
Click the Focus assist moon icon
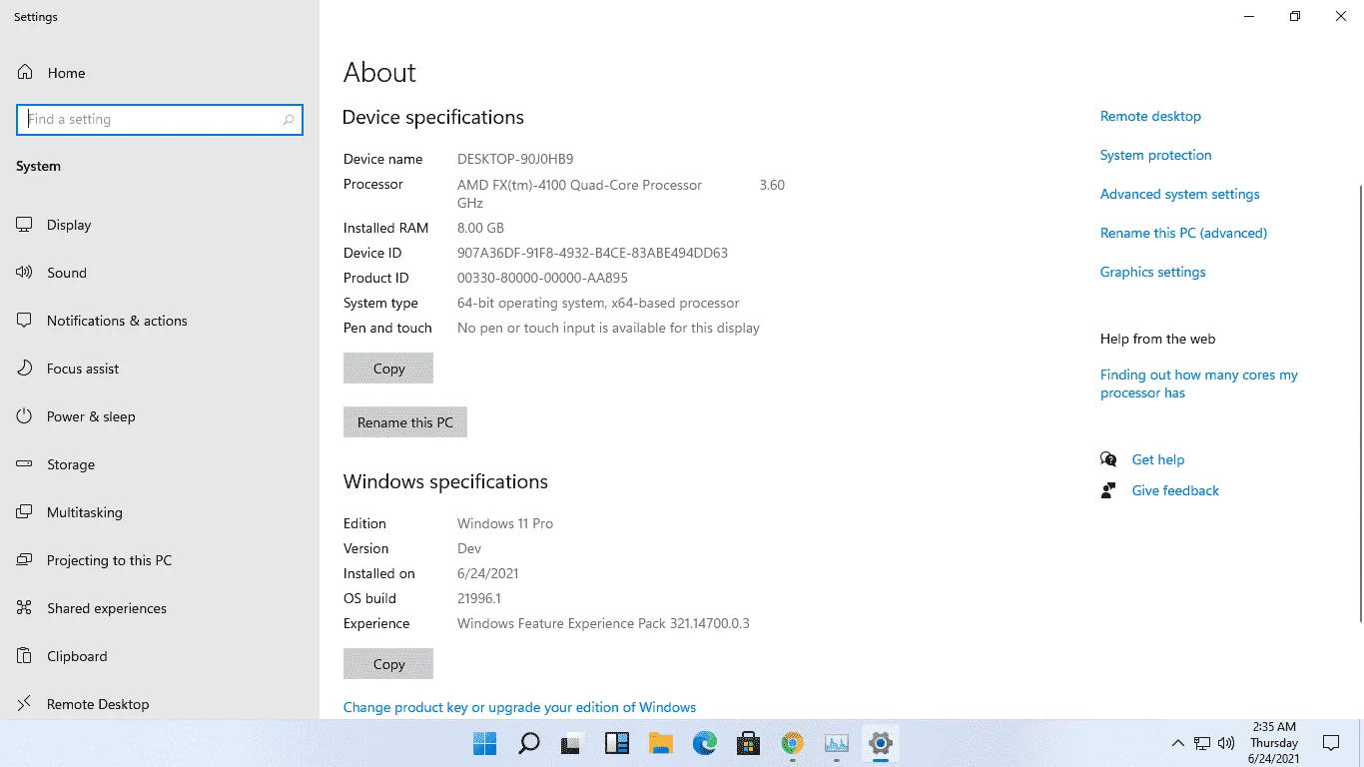25,369
